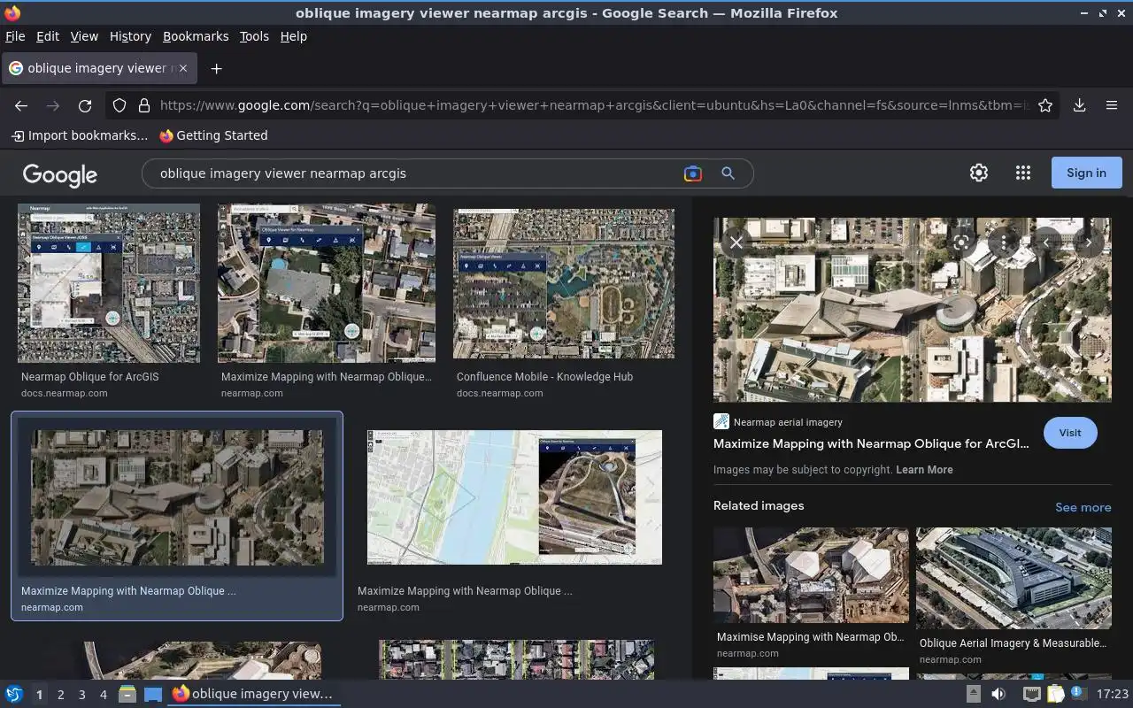Image resolution: width=1133 pixels, height=708 pixels.
Task: Open a new browser tab
Action: pyautogui.click(x=216, y=68)
